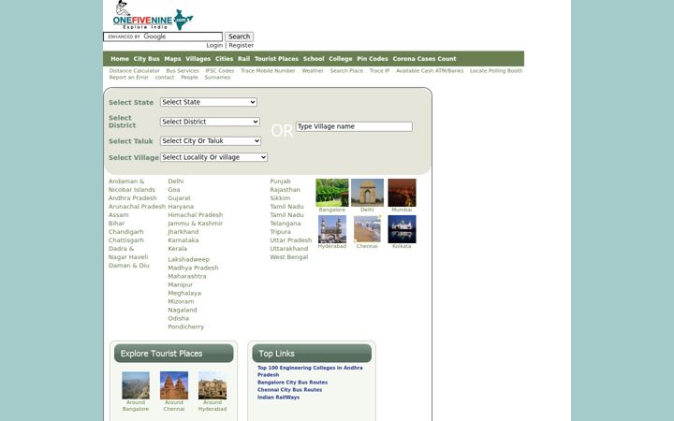Open the Trace IP link
Viewport: 674px width, 421px height.
tap(379, 71)
